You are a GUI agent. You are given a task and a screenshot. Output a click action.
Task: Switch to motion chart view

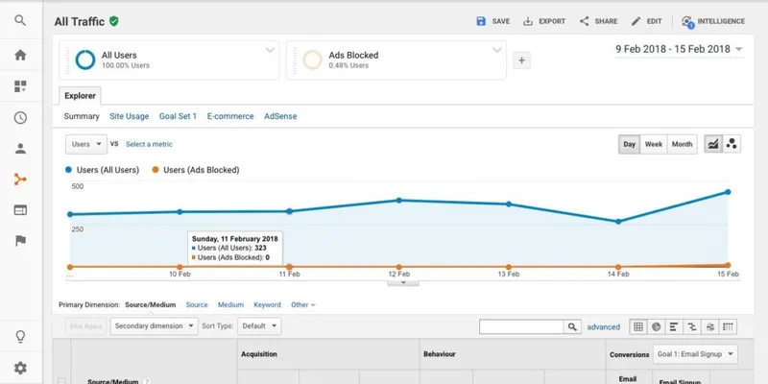coord(732,144)
